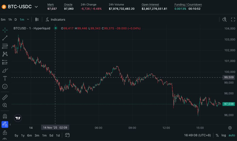This screenshot has width=237, height=141.
Task: Expand the time interval dropdown chevron
Action: click(28, 19)
